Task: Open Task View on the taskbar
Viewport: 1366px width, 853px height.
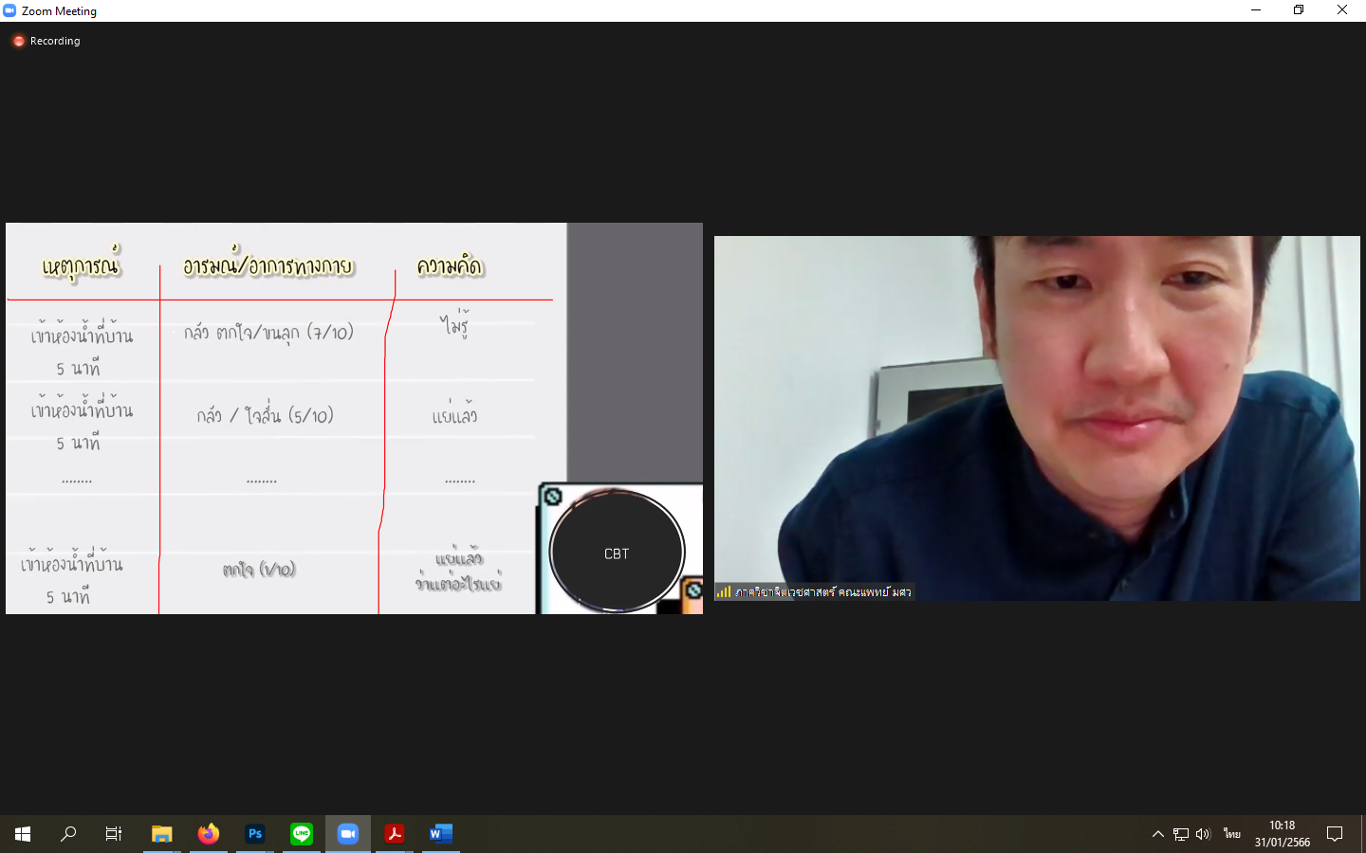Action: coord(114,834)
